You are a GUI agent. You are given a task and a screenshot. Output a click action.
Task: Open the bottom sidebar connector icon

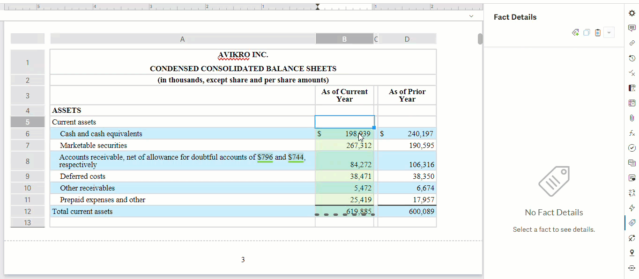point(632,268)
